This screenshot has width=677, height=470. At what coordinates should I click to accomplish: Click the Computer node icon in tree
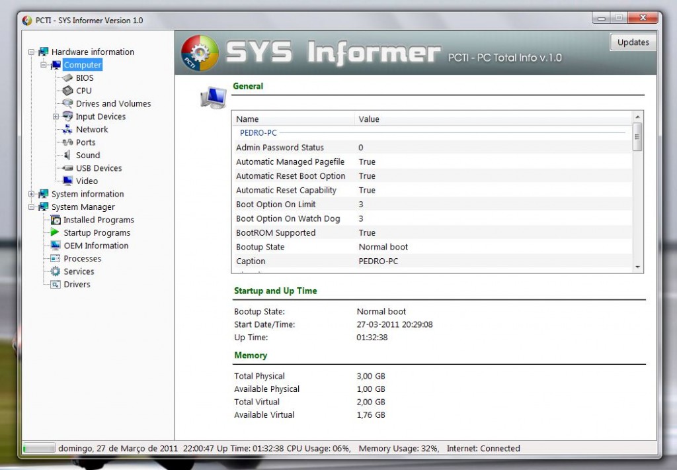pos(56,65)
